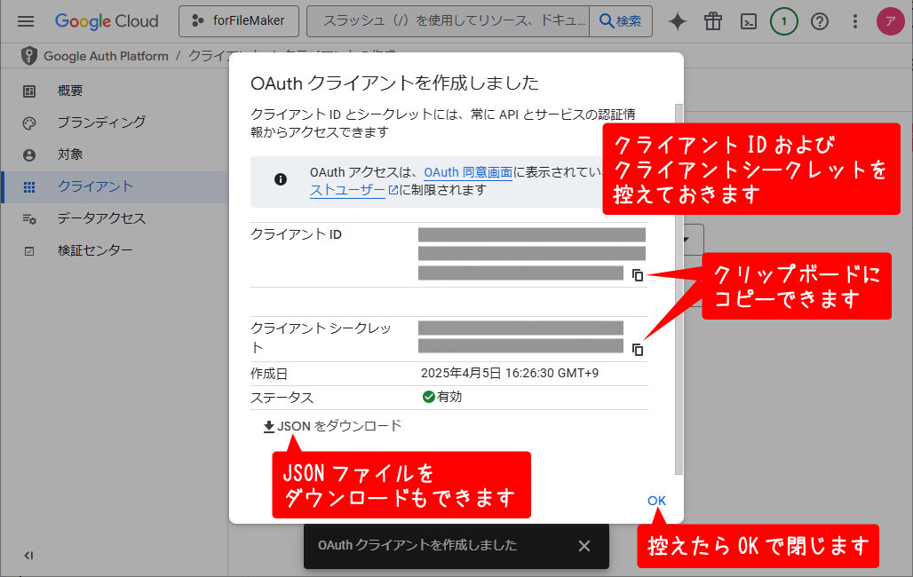Collapse the sidebar with the arrow icon
Screen dimensions: 913x577
(28, 555)
